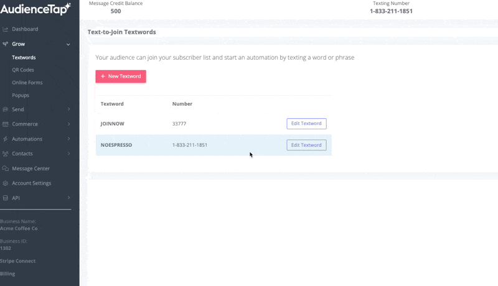The height and width of the screenshot is (286, 498).
Task: Expand the Contacts submenu arrow
Action: pos(68,154)
